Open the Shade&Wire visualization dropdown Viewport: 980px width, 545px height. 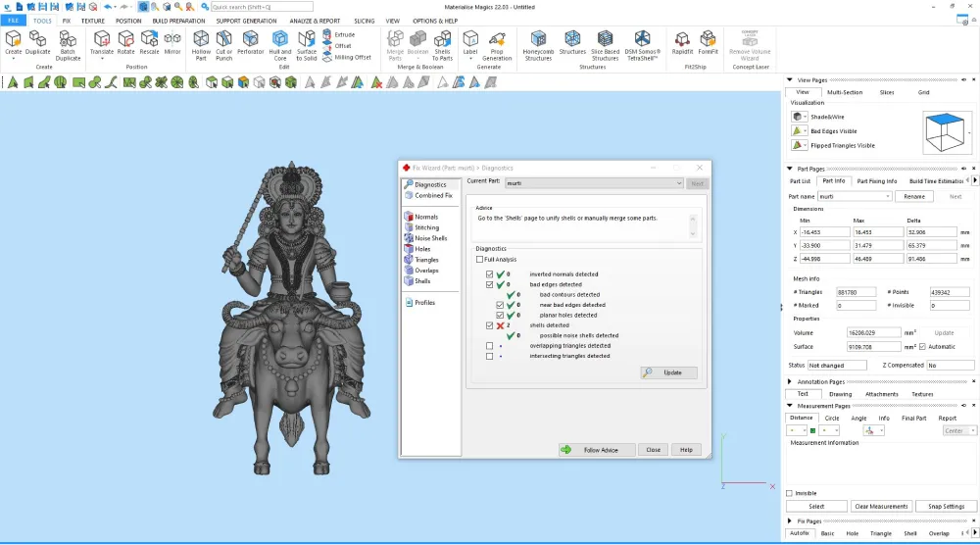800,117
